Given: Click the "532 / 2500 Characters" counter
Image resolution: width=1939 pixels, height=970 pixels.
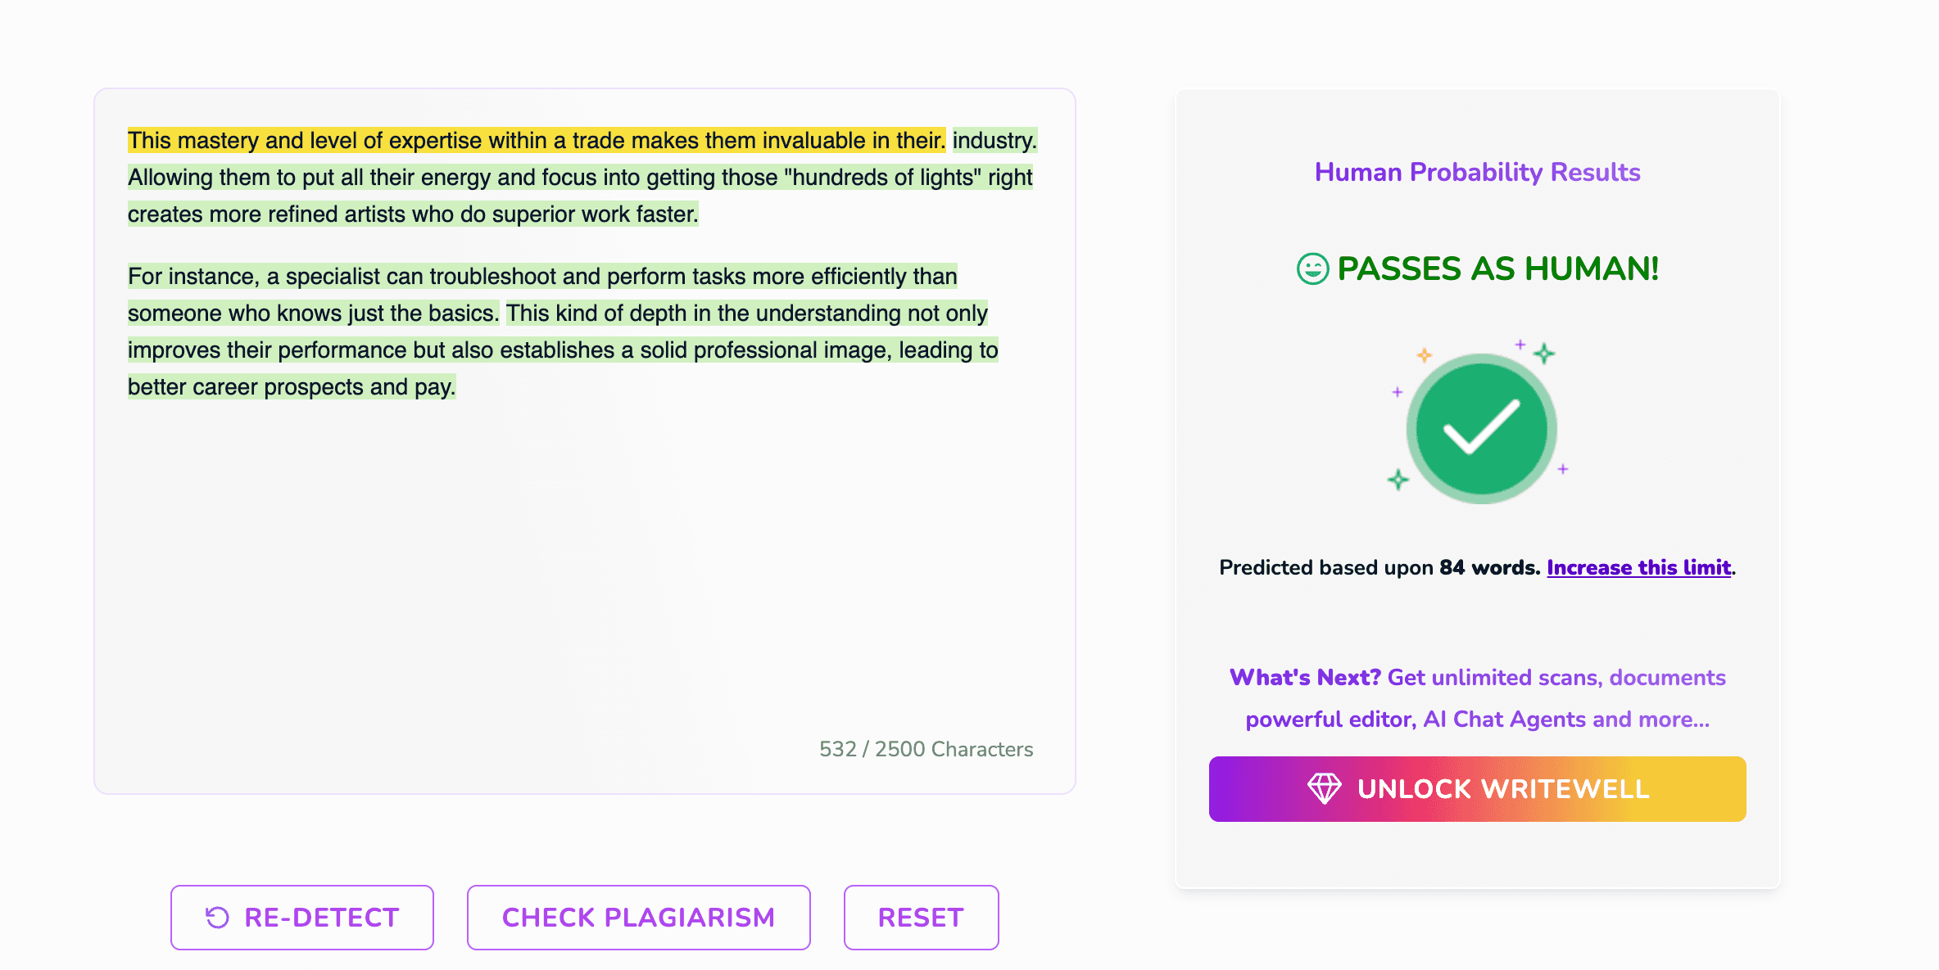Looking at the screenshot, I should (926, 749).
